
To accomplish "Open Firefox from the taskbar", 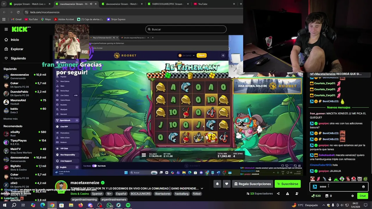I will point(81,205).
